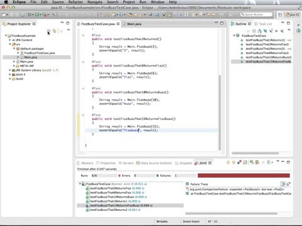Toggle Hide Non-Public Members in Outline

[x=276, y=31]
